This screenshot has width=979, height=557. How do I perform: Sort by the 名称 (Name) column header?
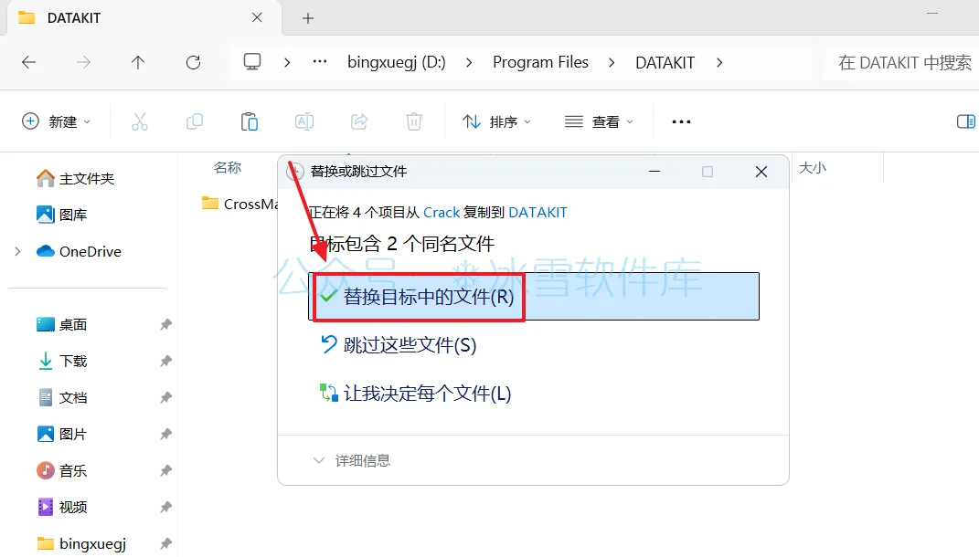(228, 168)
